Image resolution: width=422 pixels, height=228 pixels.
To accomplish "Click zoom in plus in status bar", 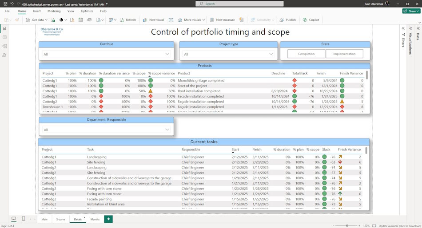I will click(359, 226).
